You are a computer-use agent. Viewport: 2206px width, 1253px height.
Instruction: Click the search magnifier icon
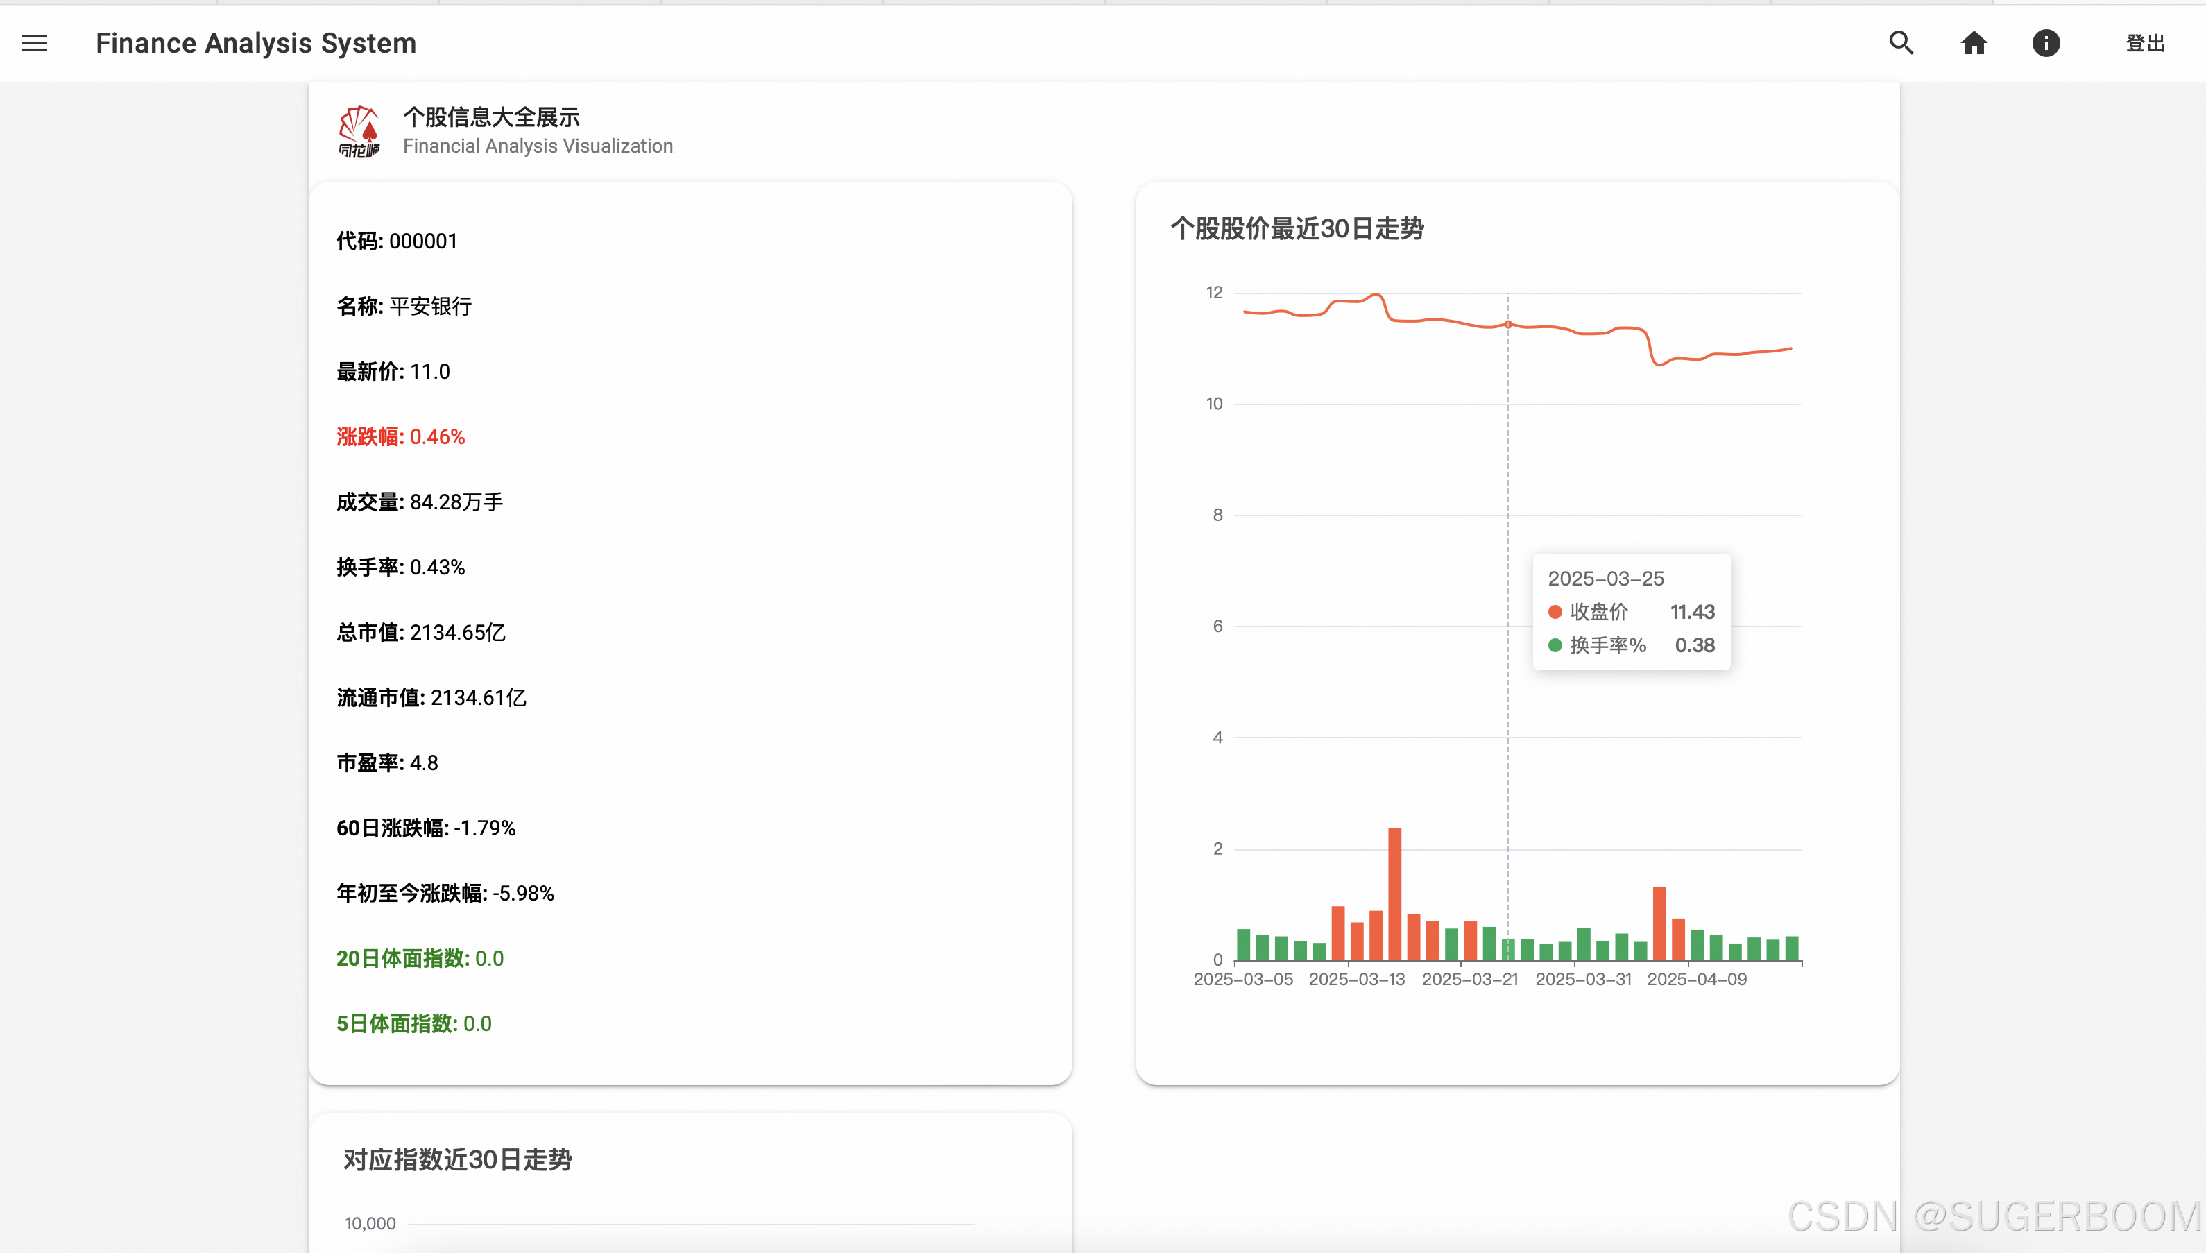pyautogui.click(x=1901, y=43)
